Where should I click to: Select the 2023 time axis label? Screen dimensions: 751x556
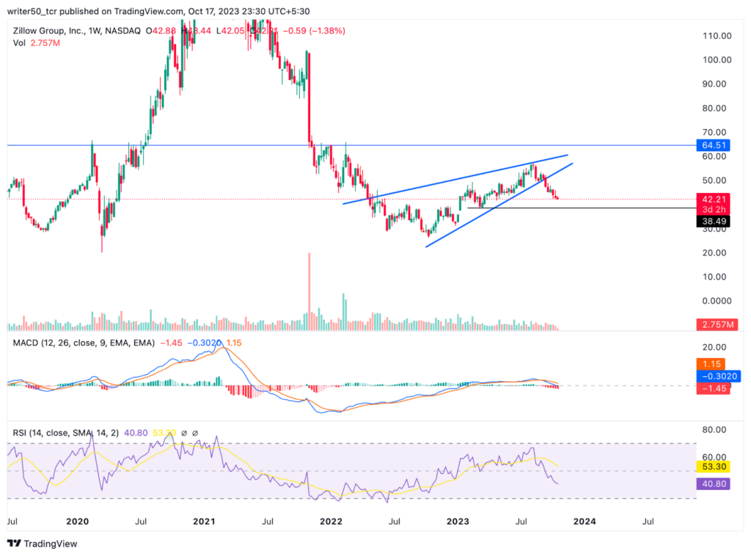coord(458,521)
